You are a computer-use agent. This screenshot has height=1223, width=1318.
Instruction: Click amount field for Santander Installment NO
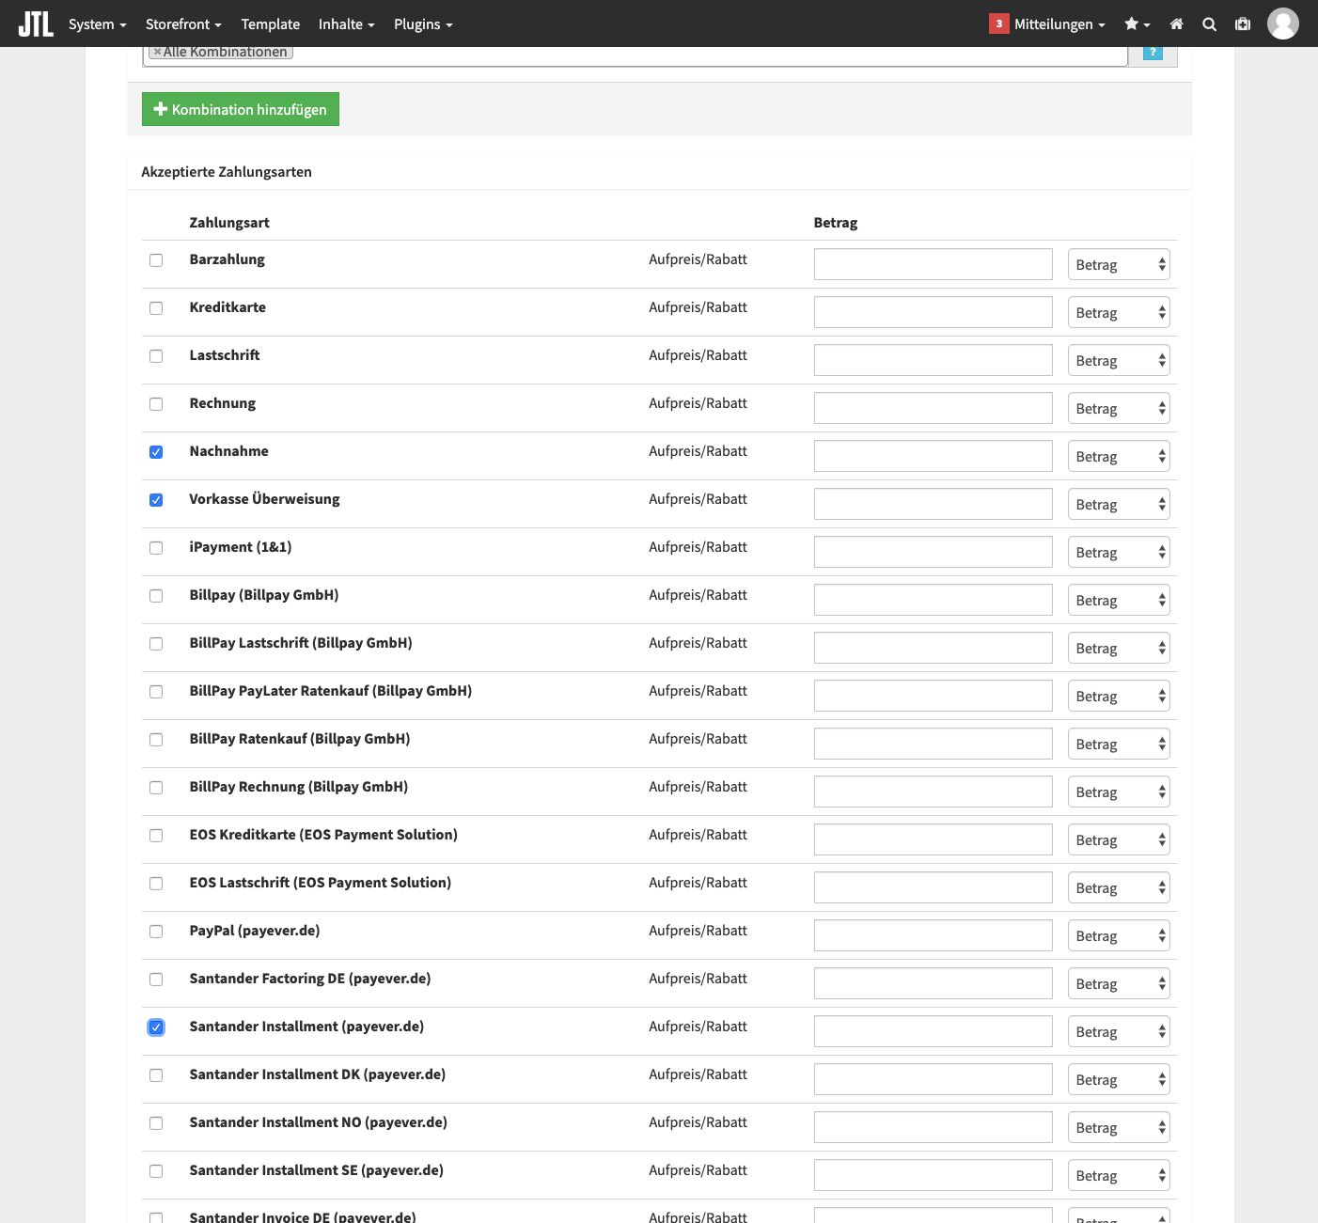933,1127
